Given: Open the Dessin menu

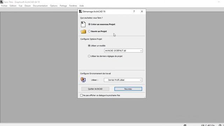Looking at the screenshot, I should click(x=28, y=6).
